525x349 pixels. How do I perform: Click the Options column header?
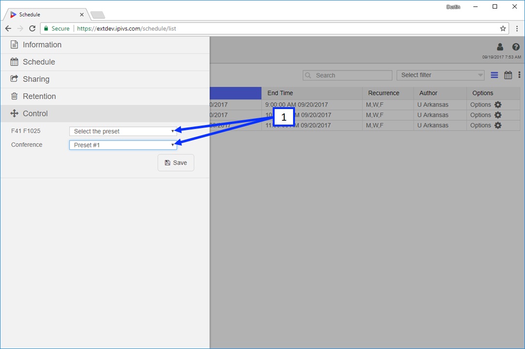[x=493, y=93]
